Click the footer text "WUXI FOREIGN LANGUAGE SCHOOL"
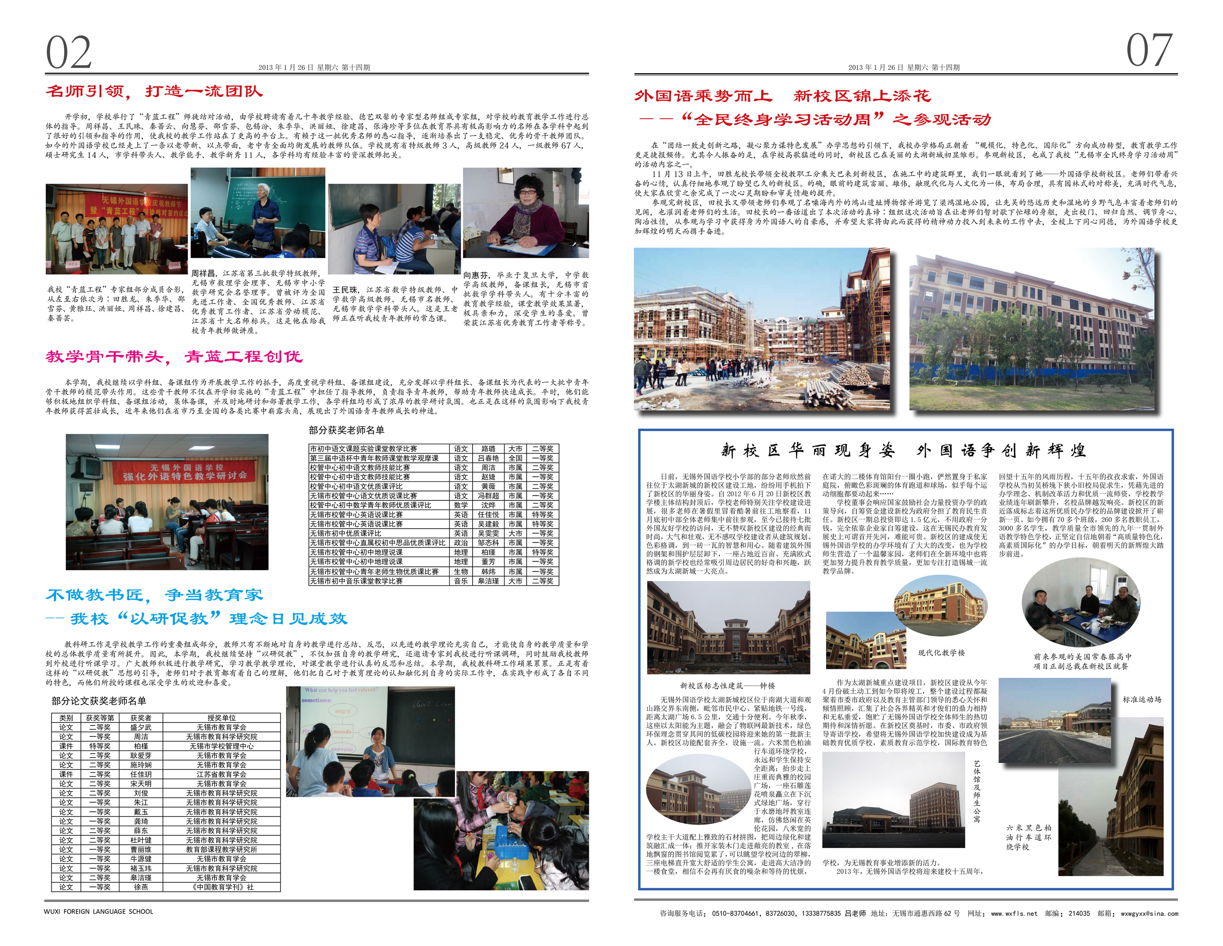 point(98,911)
